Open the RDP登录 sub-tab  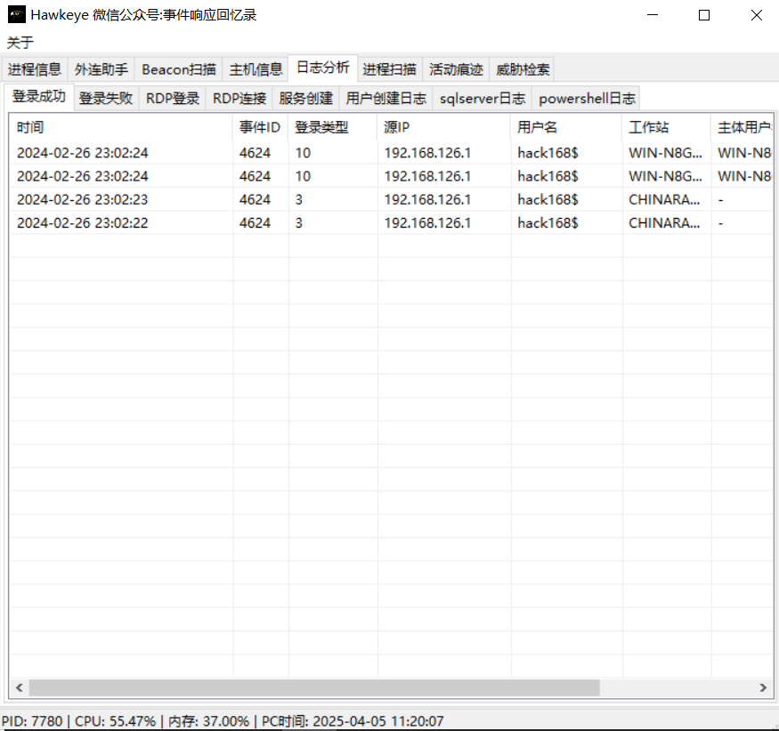coord(173,98)
